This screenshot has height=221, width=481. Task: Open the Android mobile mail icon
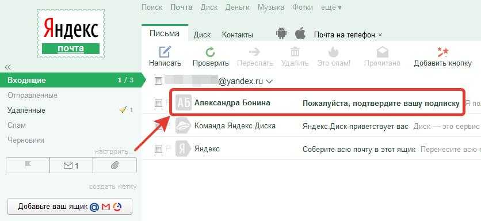pos(281,33)
